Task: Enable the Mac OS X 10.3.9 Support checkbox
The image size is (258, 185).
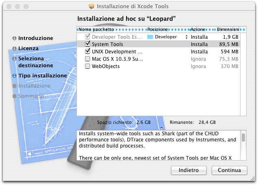Action: pos(87,59)
